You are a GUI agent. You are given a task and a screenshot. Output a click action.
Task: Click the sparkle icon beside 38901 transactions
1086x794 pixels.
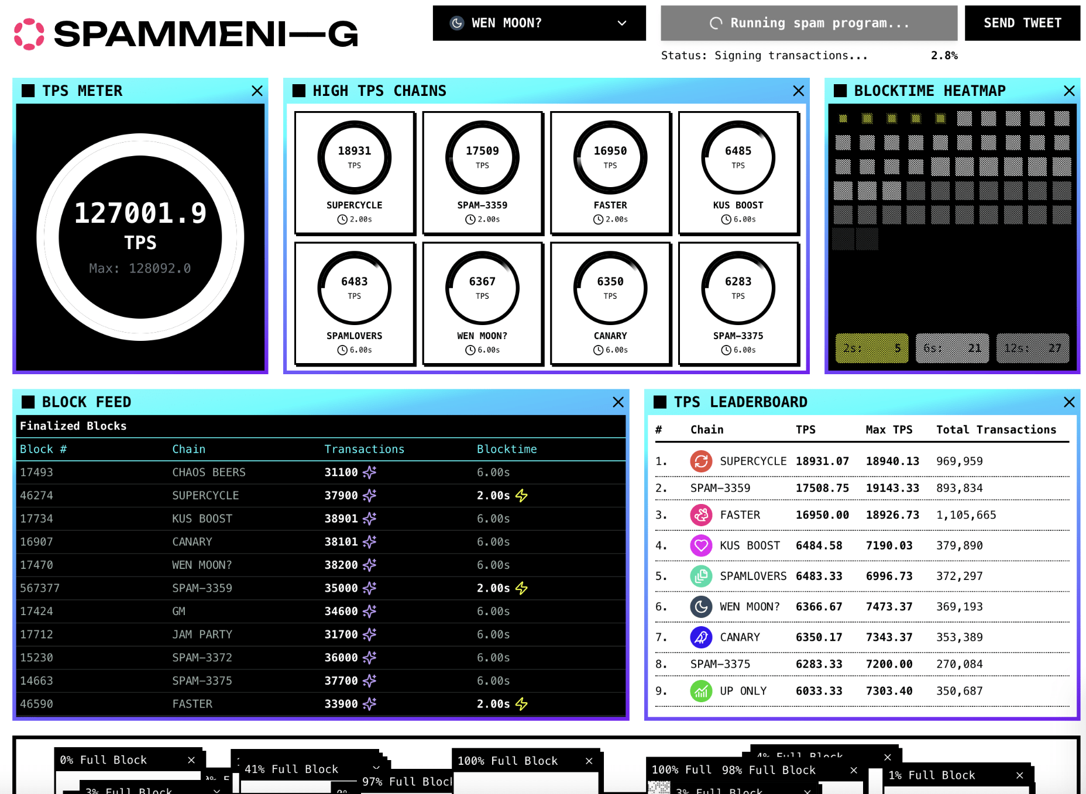(x=369, y=519)
